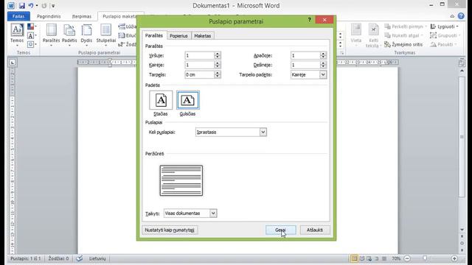Click the previous page double-arrow button

pyautogui.click(x=462, y=237)
